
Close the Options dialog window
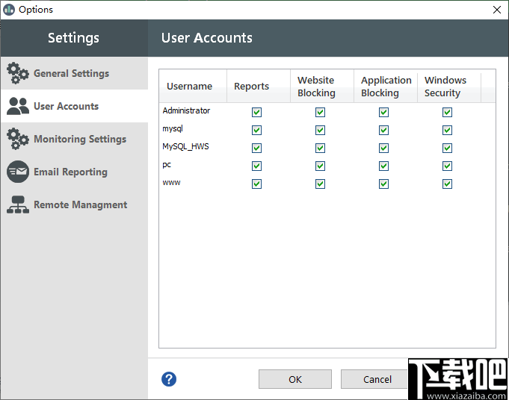(x=497, y=10)
